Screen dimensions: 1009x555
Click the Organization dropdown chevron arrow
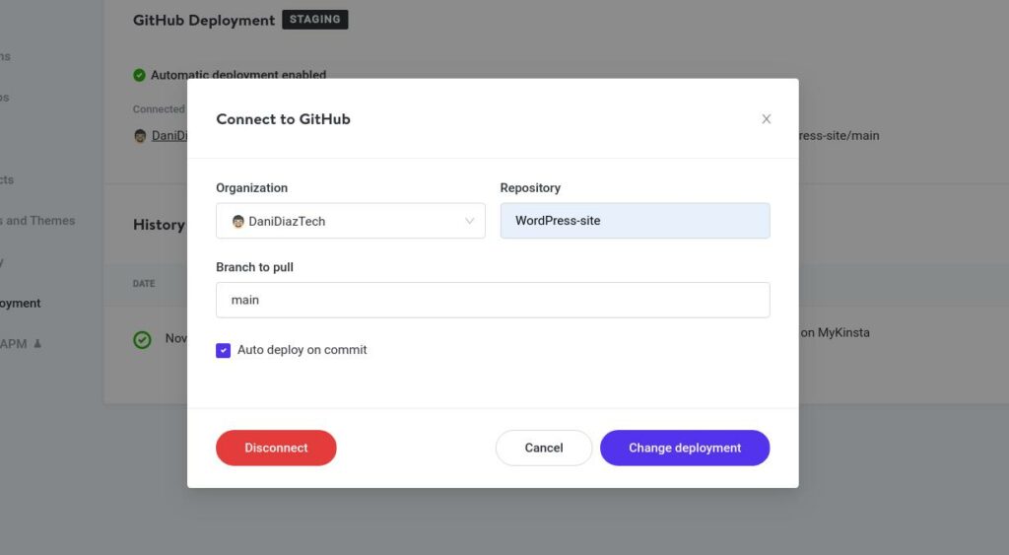470,221
